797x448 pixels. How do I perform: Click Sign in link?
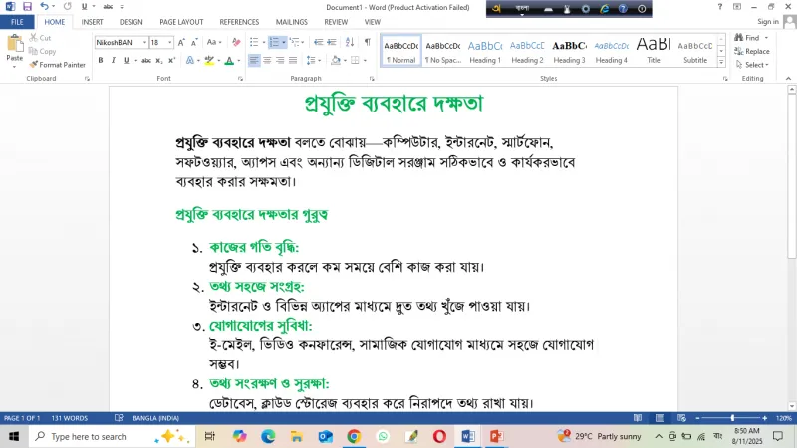coord(767,21)
